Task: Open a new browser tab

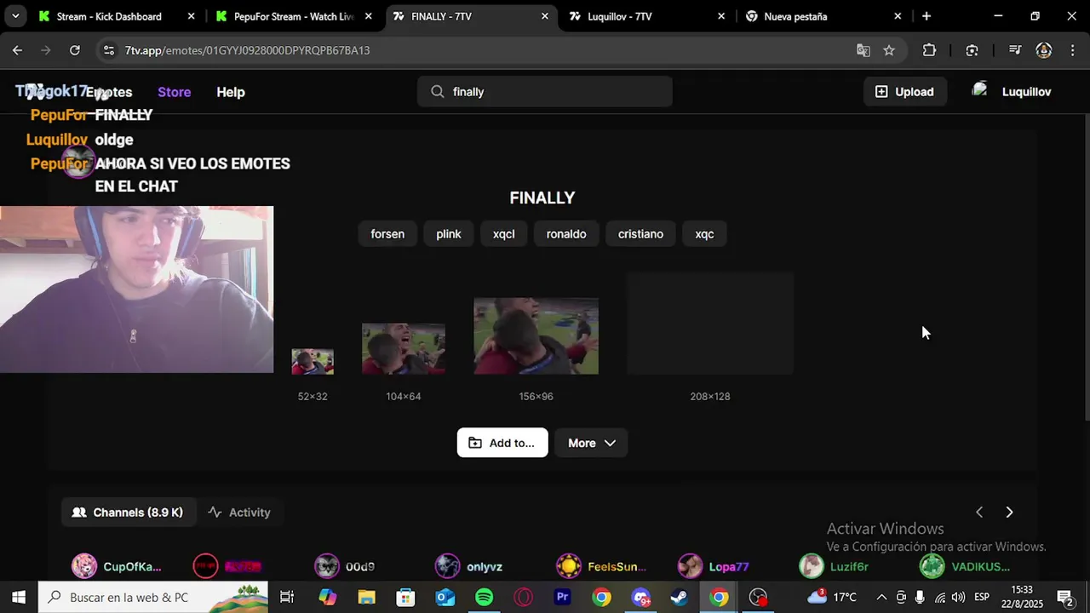Action: [x=926, y=16]
